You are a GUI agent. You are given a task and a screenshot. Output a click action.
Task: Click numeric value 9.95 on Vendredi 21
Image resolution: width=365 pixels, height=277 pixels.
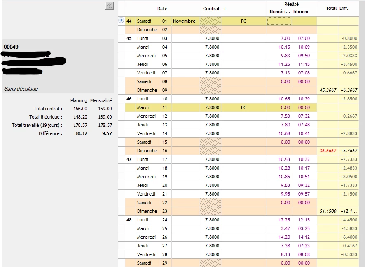click(285, 194)
